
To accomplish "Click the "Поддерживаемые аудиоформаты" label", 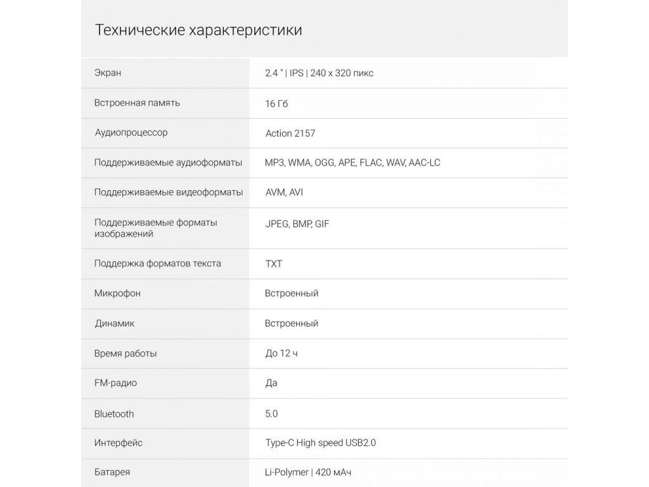I will (x=168, y=162).
